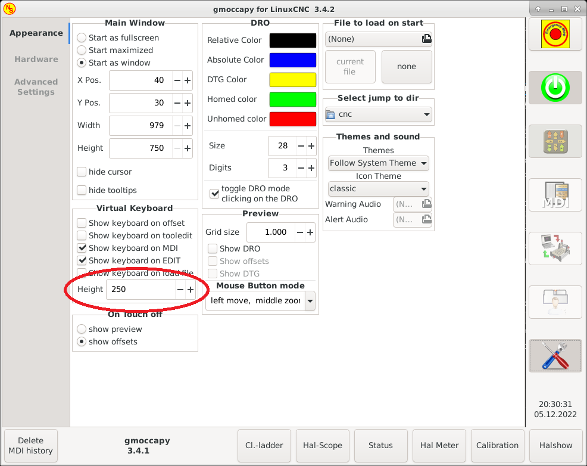Open auto mode machine icon
Screen dimensions: 587x466
click(555, 248)
